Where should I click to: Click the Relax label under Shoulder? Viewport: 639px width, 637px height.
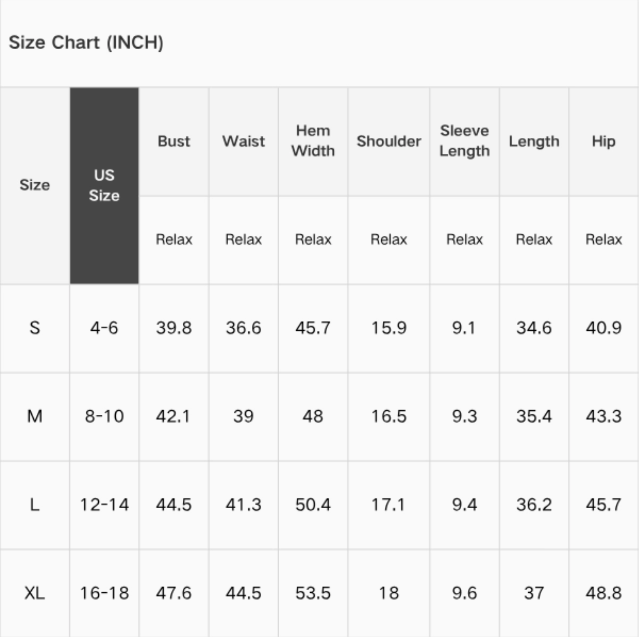pyautogui.click(x=389, y=239)
